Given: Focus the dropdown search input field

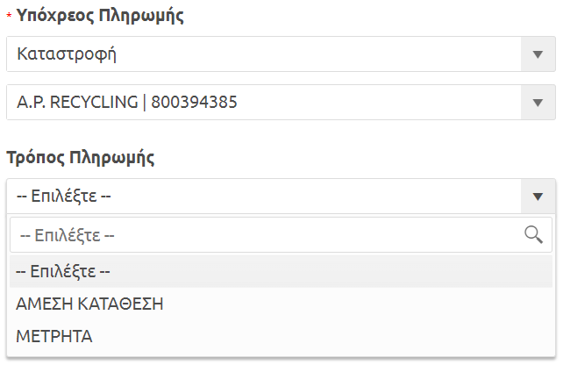Looking at the screenshot, I should pos(263,234).
